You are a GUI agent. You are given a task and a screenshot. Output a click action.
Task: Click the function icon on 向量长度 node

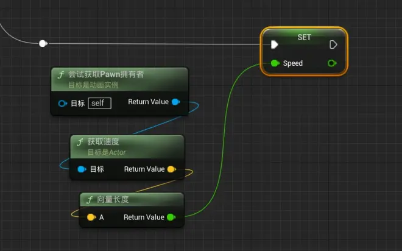(90, 199)
